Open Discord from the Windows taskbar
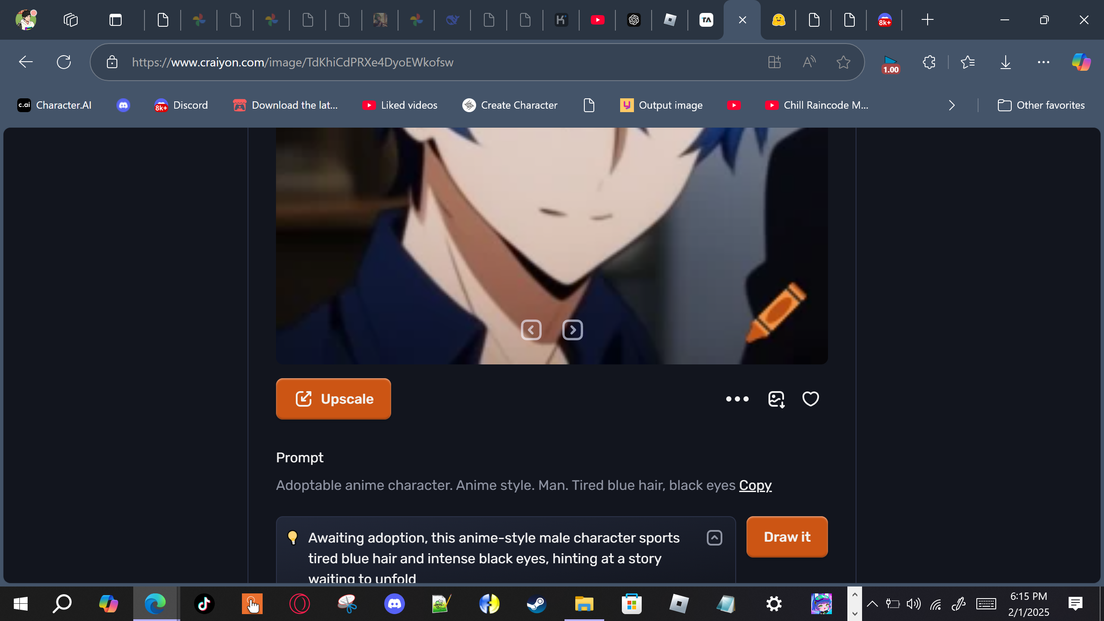Screen dimensions: 1104x621 pos(394,604)
